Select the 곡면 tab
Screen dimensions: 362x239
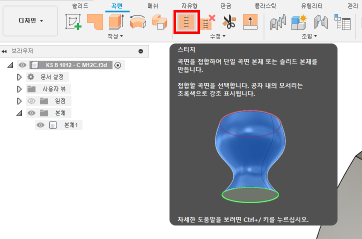point(117,6)
